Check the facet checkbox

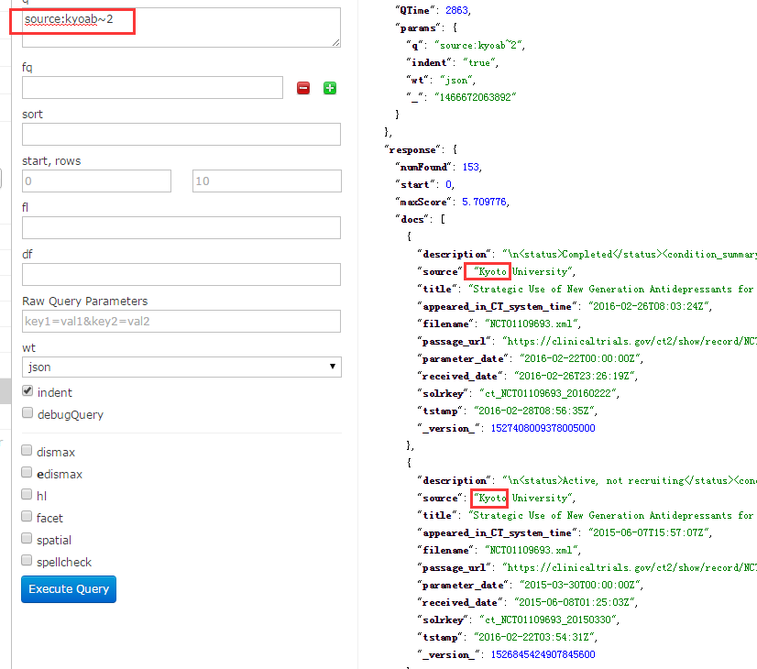pos(27,517)
